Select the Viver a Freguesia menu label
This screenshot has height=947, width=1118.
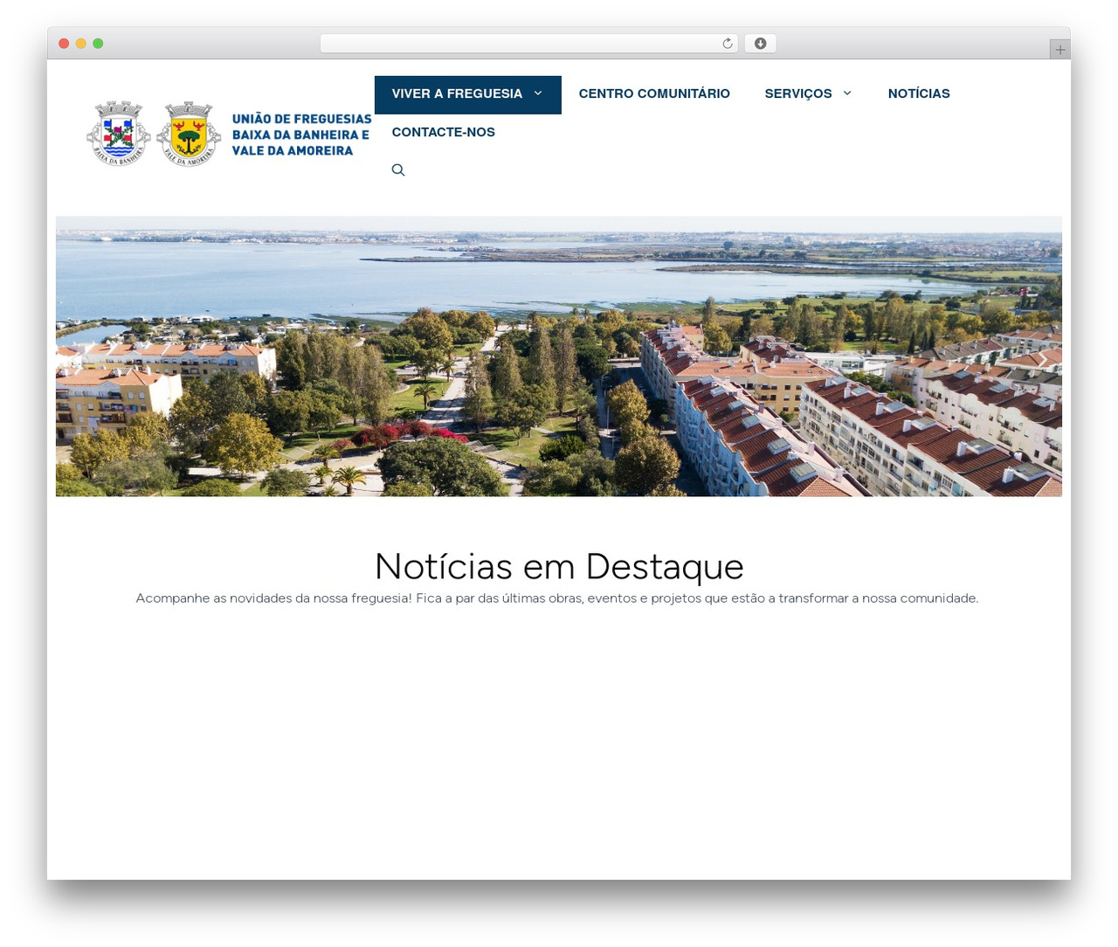pyautogui.click(x=457, y=94)
